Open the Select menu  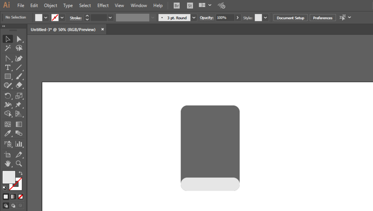85,6
